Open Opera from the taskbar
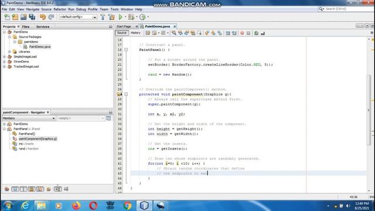The image size is (375, 211). click(93, 206)
